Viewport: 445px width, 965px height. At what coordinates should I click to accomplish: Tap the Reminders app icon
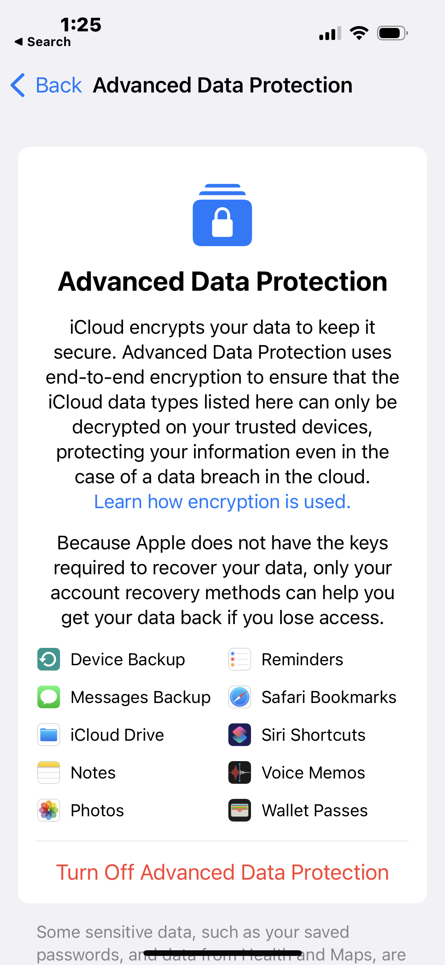tap(240, 659)
